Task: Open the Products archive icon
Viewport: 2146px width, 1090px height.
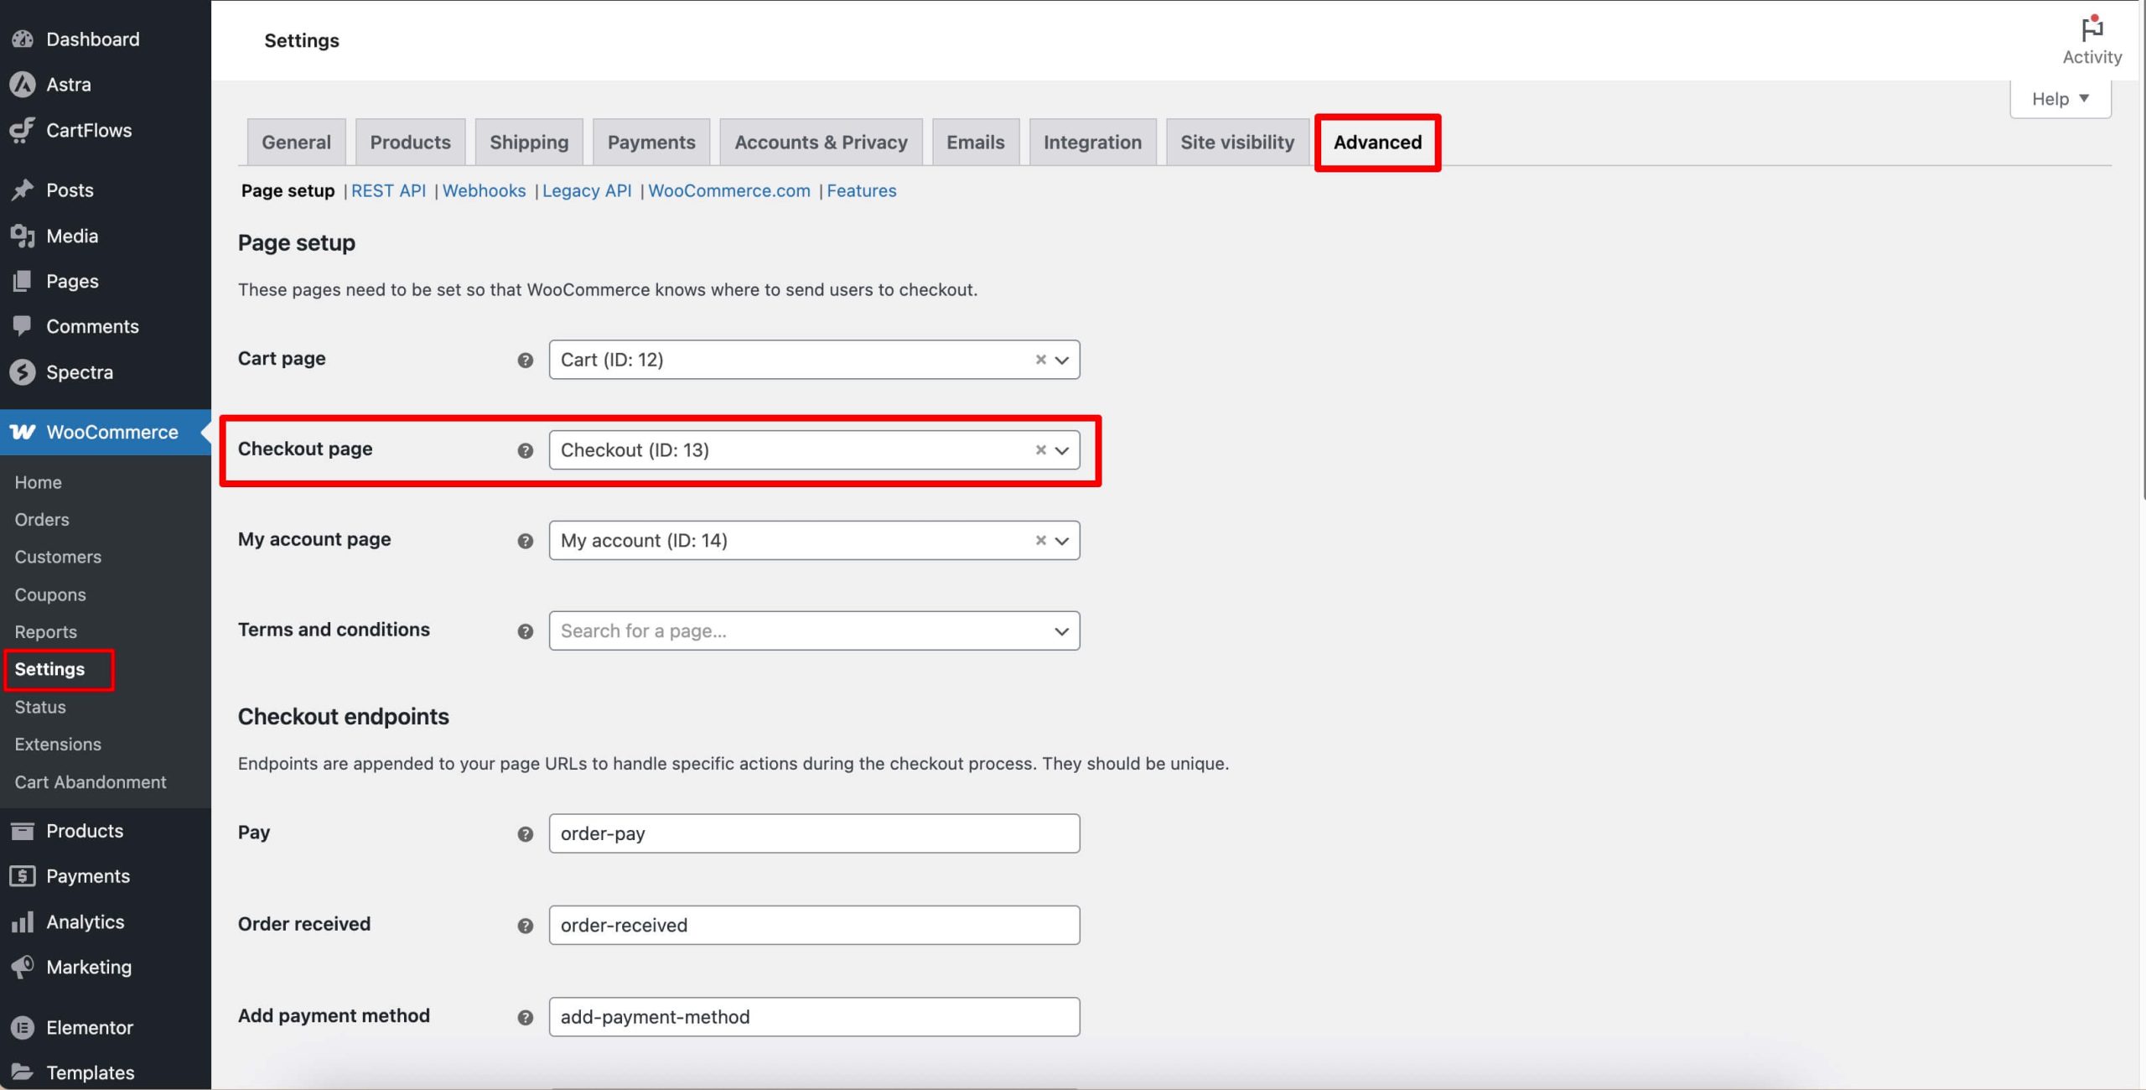Action: [23, 831]
